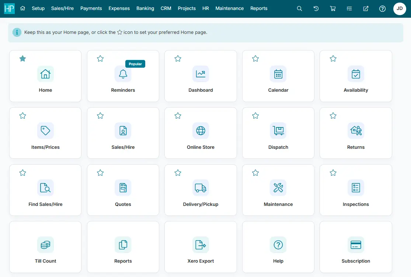
Task: Toggle the star on the Quotes tile
Action: [x=100, y=173]
